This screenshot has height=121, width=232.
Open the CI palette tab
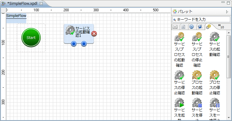pyautogui.click(x=191, y=27)
